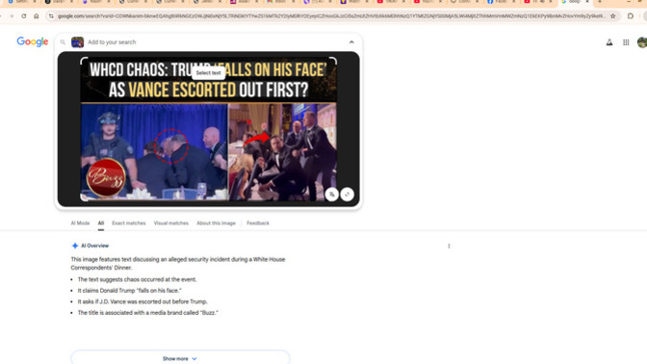647x364 pixels.
Task: Click the browser forward arrow
Action: [x=12, y=16]
